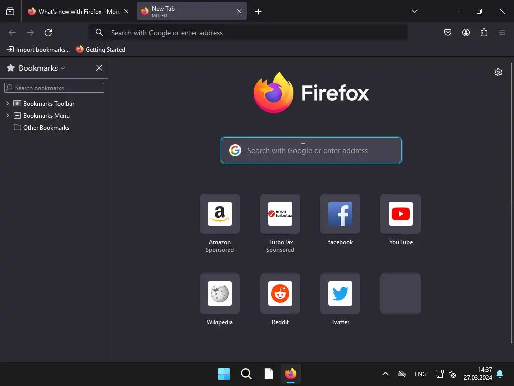Open the Firefox account menu

466,33
